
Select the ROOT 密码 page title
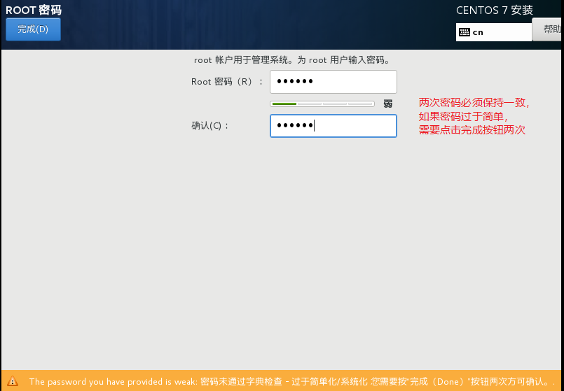click(x=34, y=10)
